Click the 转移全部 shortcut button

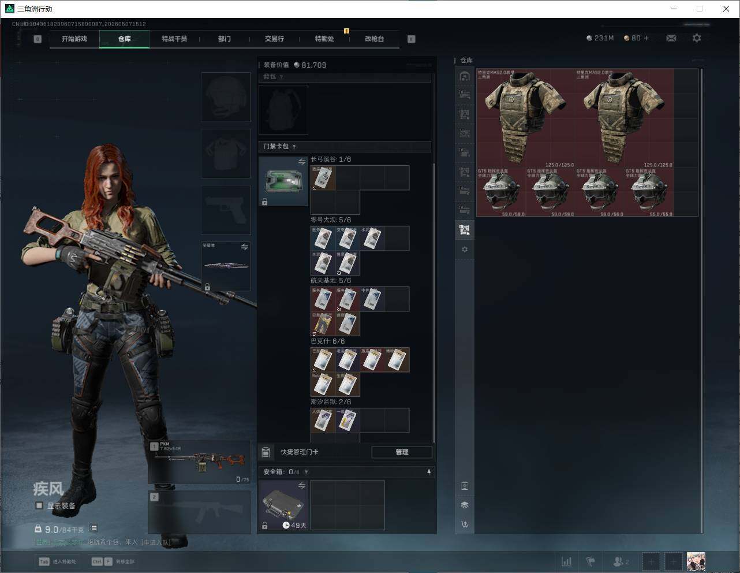(113, 561)
